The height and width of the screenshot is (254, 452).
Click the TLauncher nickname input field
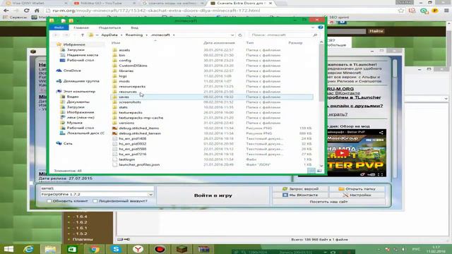[97, 188]
